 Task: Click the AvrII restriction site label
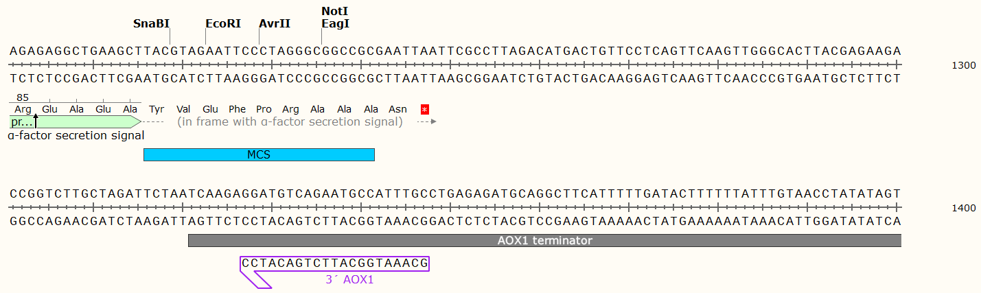click(275, 23)
